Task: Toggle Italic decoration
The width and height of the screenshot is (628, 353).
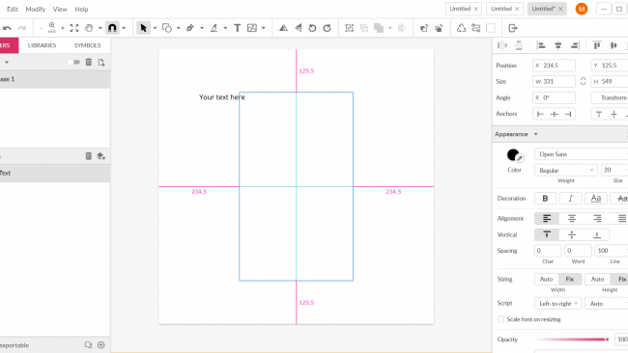Action: (x=570, y=199)
